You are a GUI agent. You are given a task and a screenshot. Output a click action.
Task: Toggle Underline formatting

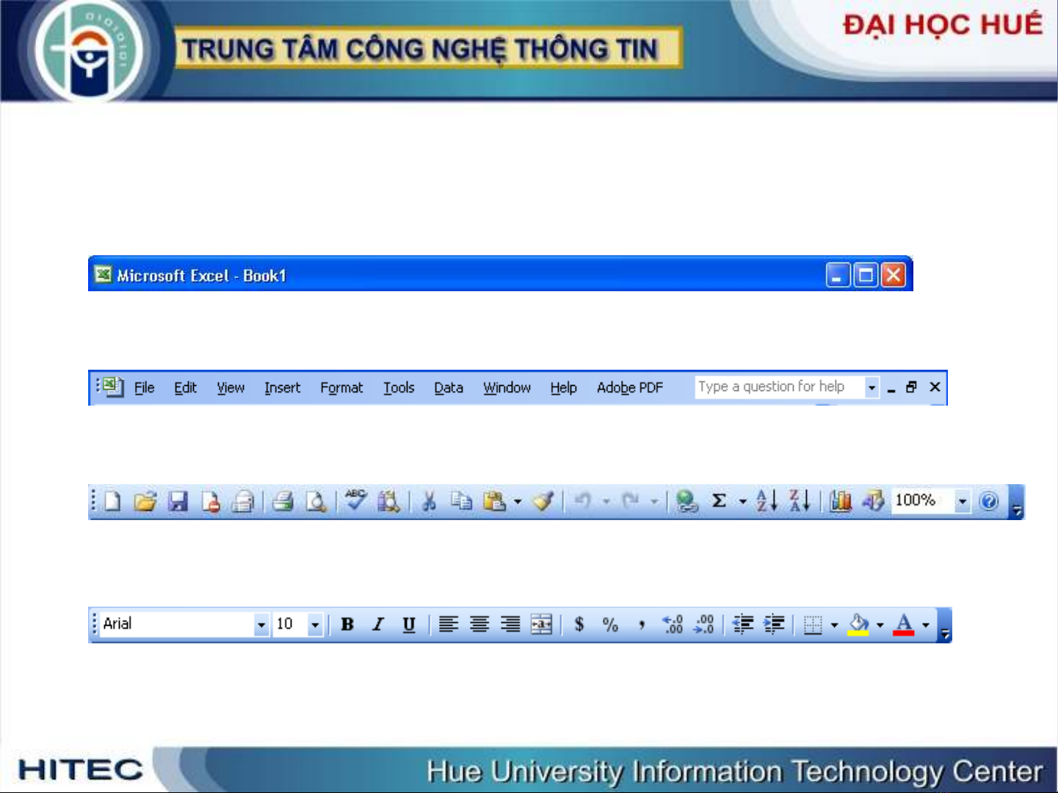click(x=409, y=625)
